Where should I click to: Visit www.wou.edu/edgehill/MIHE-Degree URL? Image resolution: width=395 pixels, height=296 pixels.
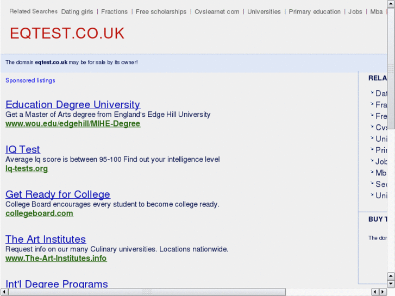point(73,124)
